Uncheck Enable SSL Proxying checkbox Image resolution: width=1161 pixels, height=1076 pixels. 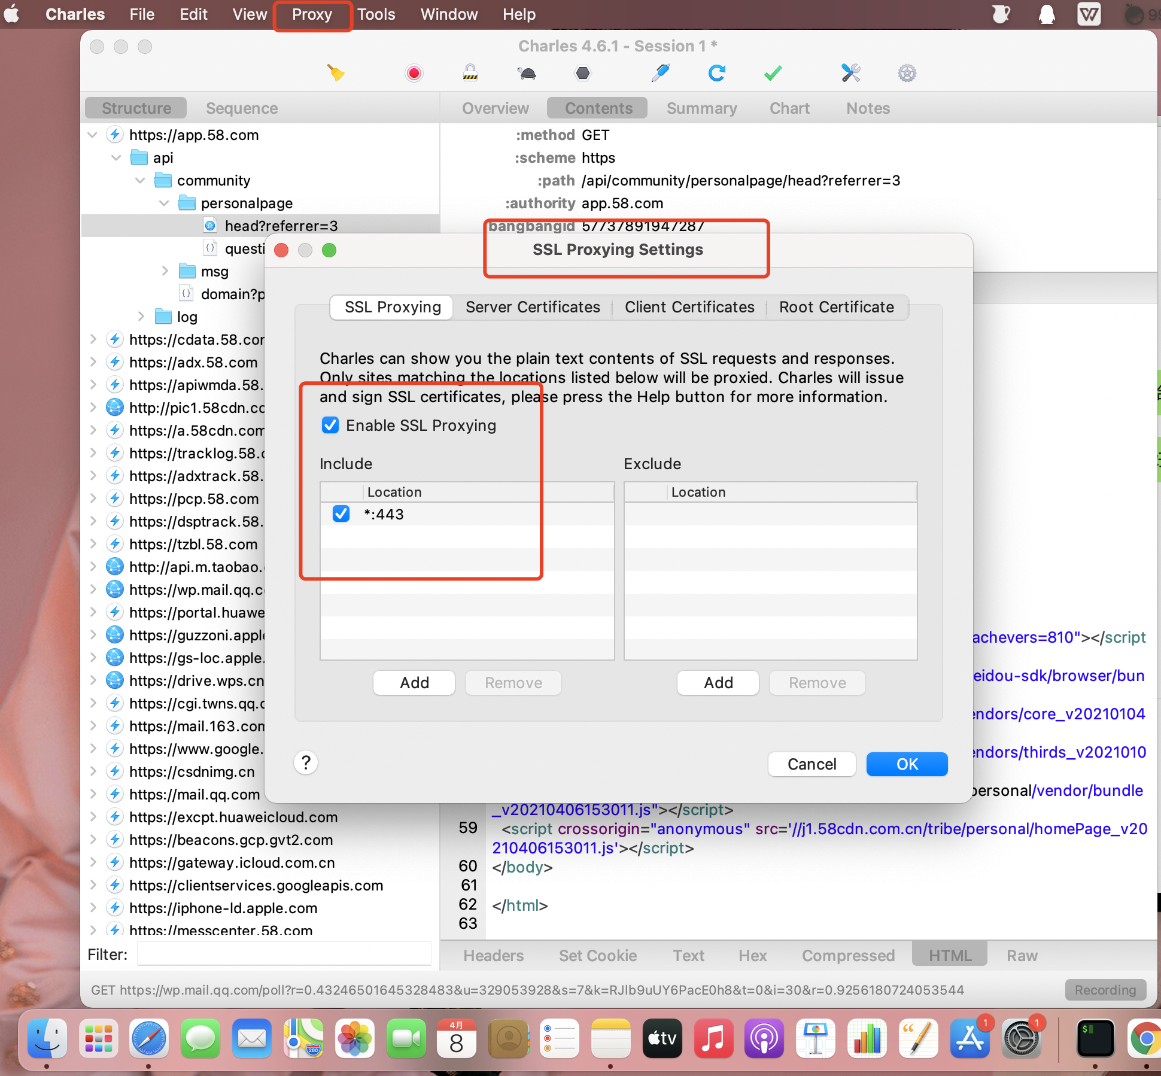click(330, 425)
